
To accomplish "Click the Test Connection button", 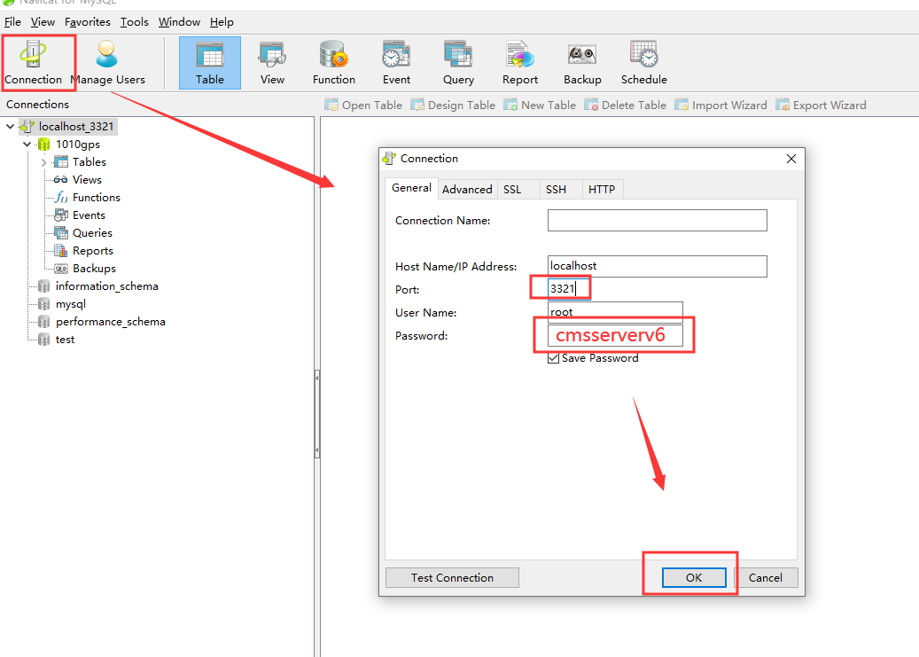I will (452, 577).
